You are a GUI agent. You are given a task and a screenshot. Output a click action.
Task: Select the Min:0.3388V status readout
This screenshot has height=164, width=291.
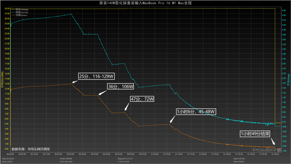(8, 162)
